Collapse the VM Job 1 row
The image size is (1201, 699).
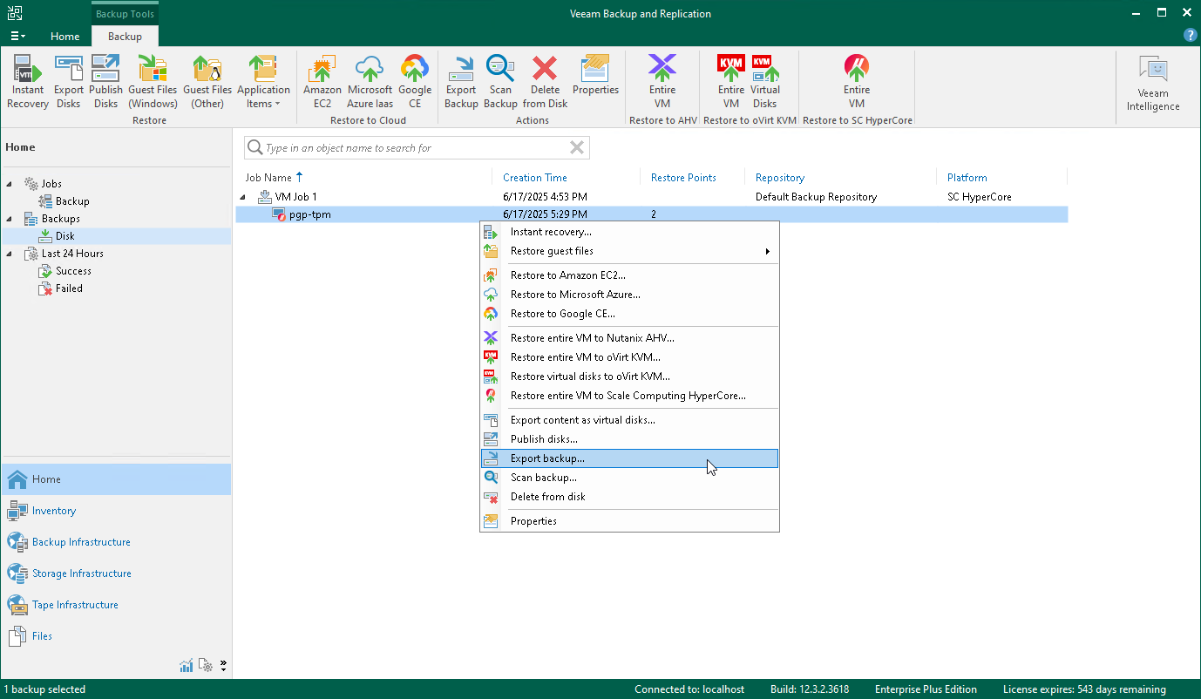244,197
